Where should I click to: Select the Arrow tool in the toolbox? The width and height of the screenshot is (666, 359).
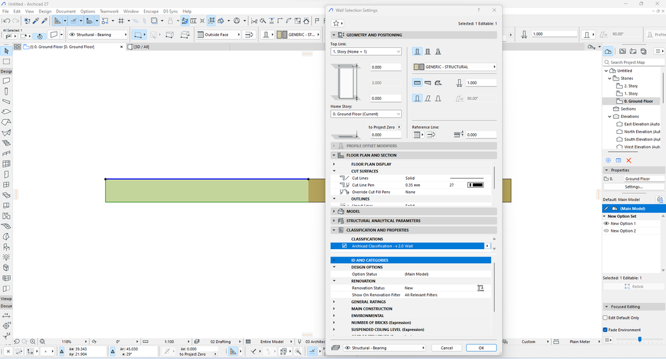pyautogui.click(x=6, y=51)
